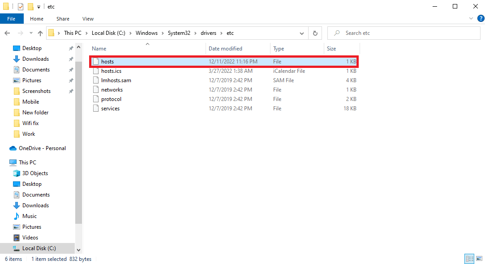485x264 pixels.
Task: Click the pin icon next to Screenshots
Action: (x=71, y=91)
